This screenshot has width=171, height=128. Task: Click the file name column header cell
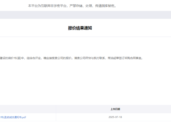28,109
